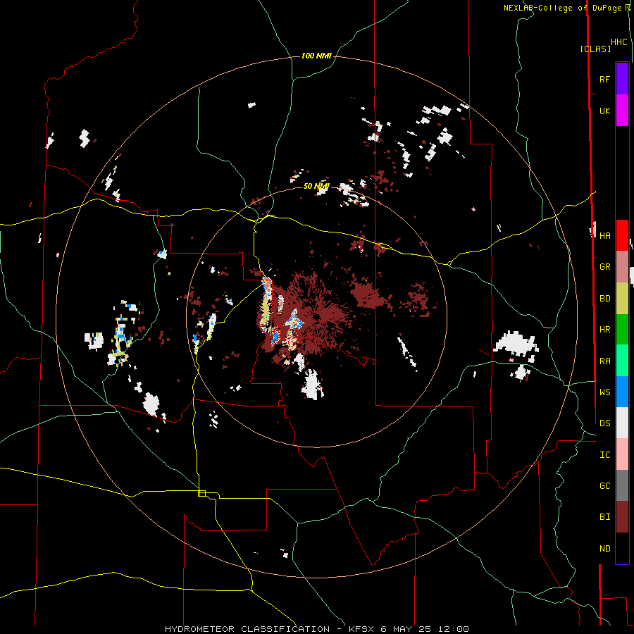Image resolution: width=634 pixels, height=634 pixels.
Task: Click the HR green legend swatch
Action: tap(622, 330)
